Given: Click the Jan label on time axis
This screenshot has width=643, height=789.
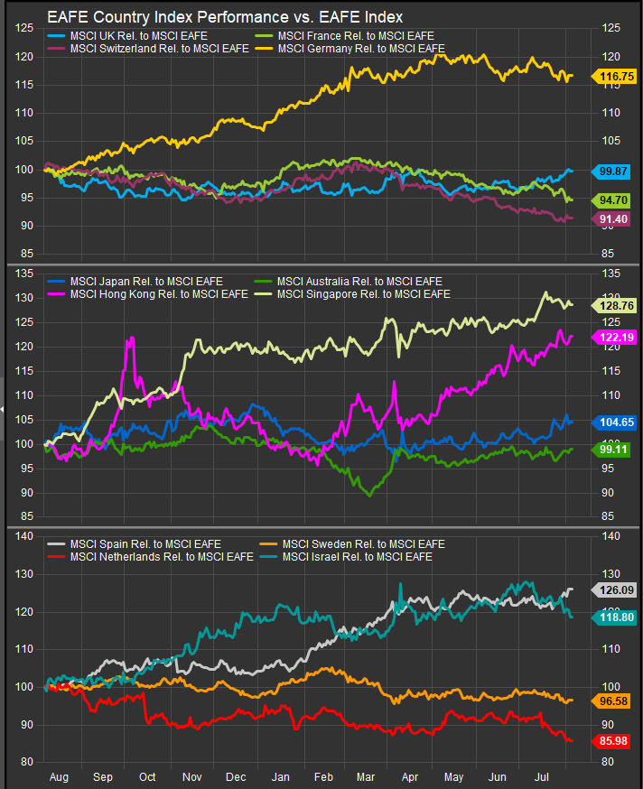Looking at the screenshot, I should (281, 777).
